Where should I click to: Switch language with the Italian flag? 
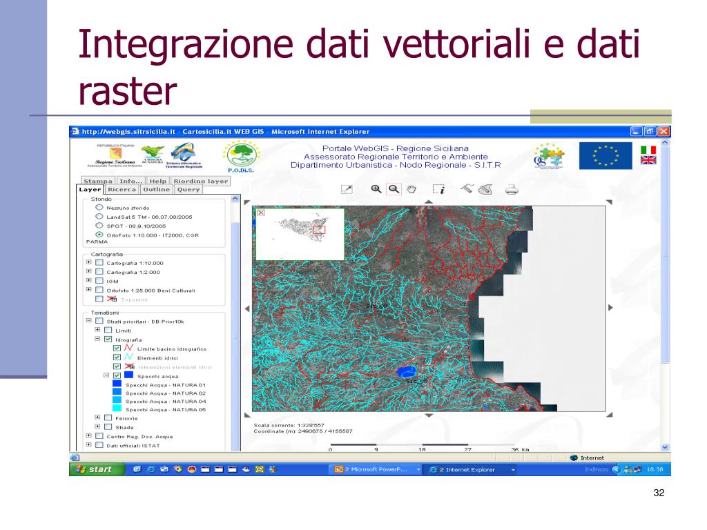click(648, 149)
